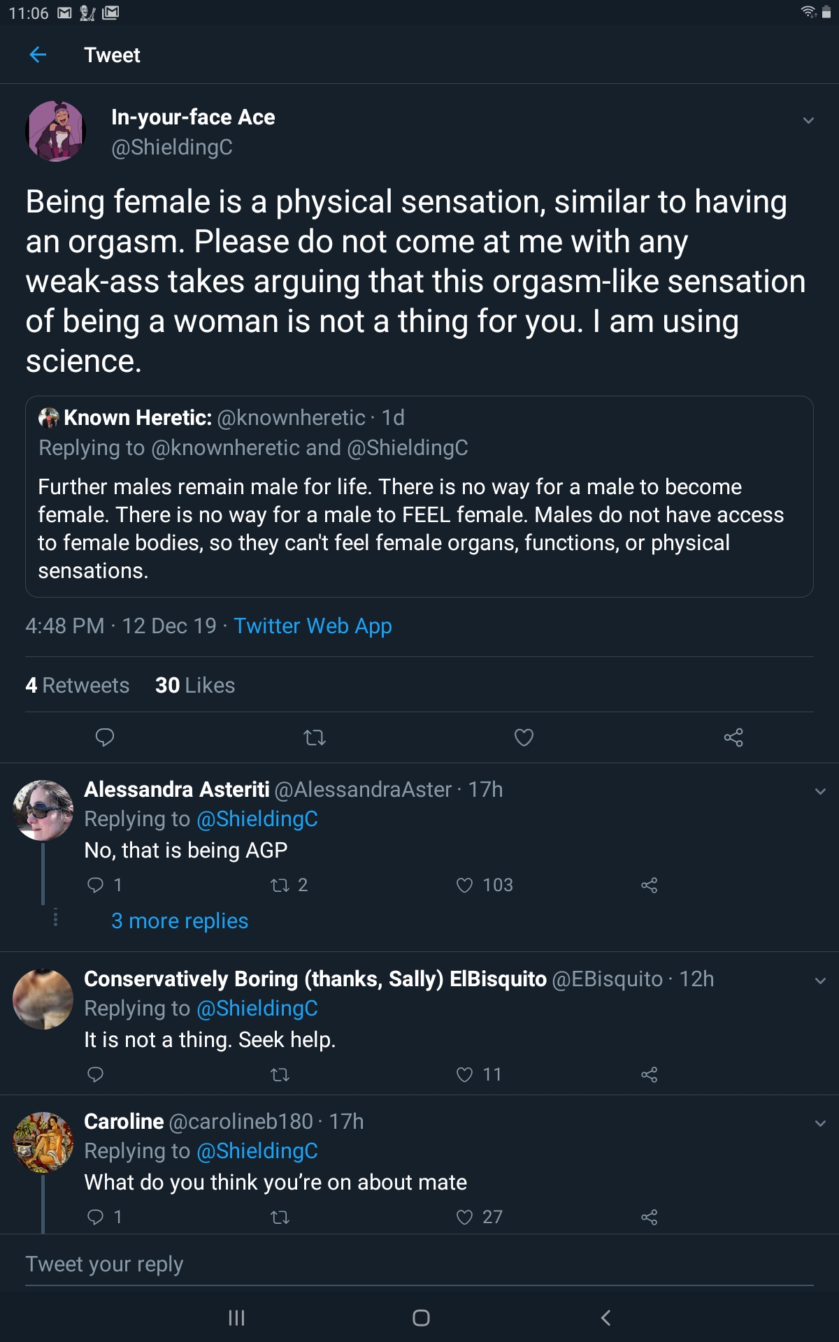This screenshot has height=1342, width=839.
Task: Reply to the main tweet via comment icon
Action: [105, 737]
